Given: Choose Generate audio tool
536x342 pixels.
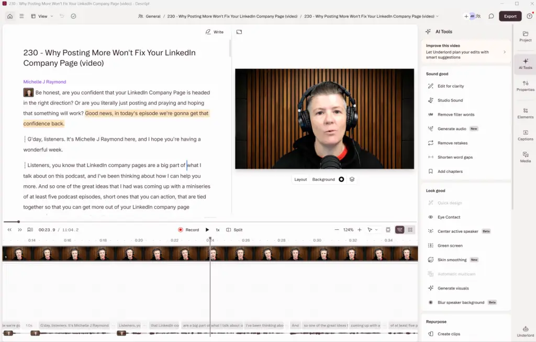Looking at the screenshot, I should tap(453, 128).
